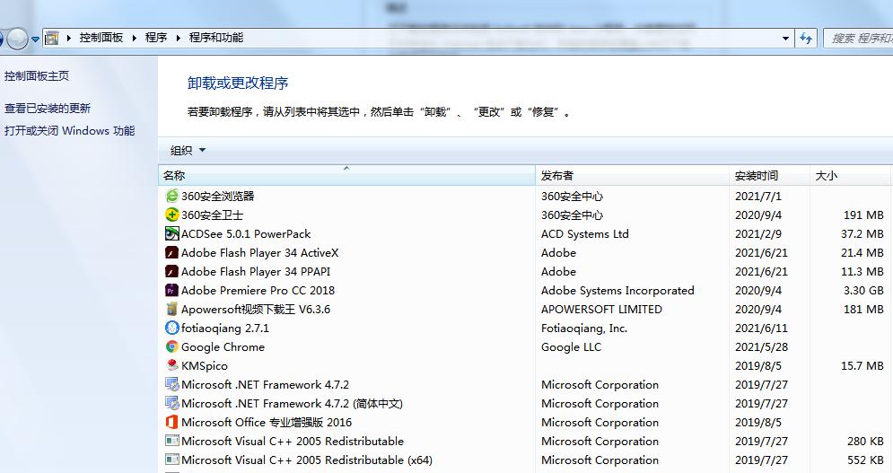
Task: Click the Microsoft .NET Framework 4.7.2 icon
Action: coord(171,384)
